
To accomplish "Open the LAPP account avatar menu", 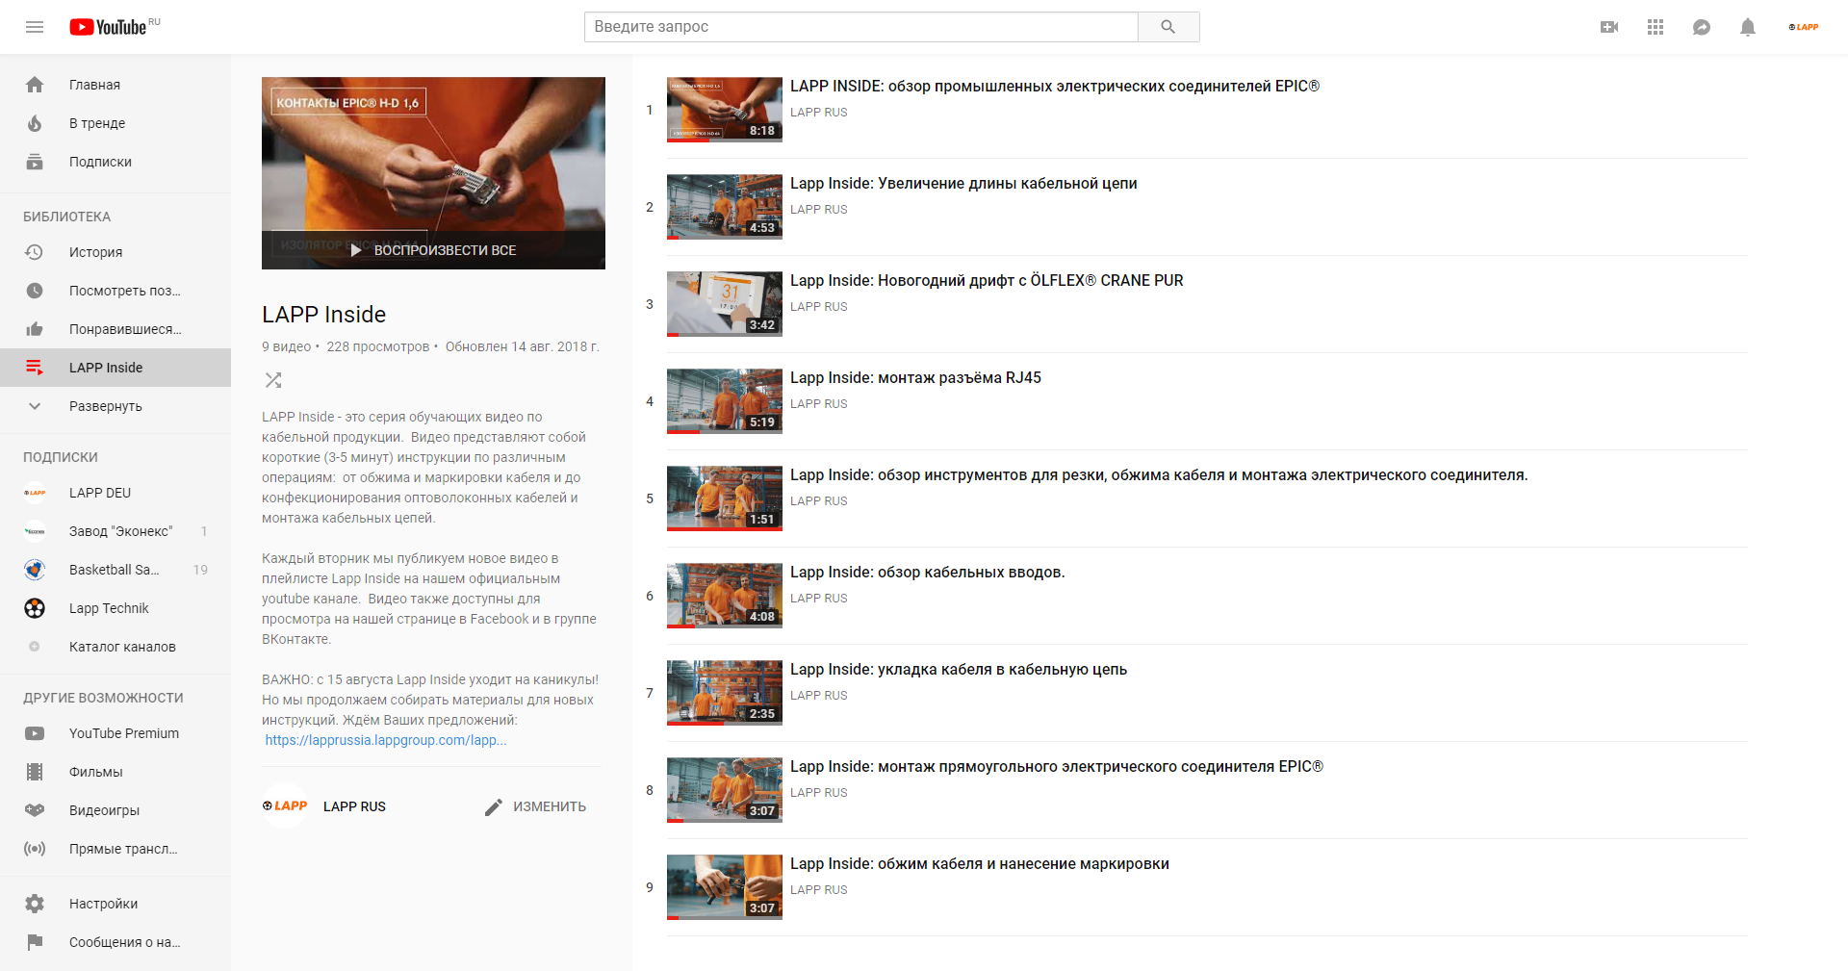I will point(1804,27).
